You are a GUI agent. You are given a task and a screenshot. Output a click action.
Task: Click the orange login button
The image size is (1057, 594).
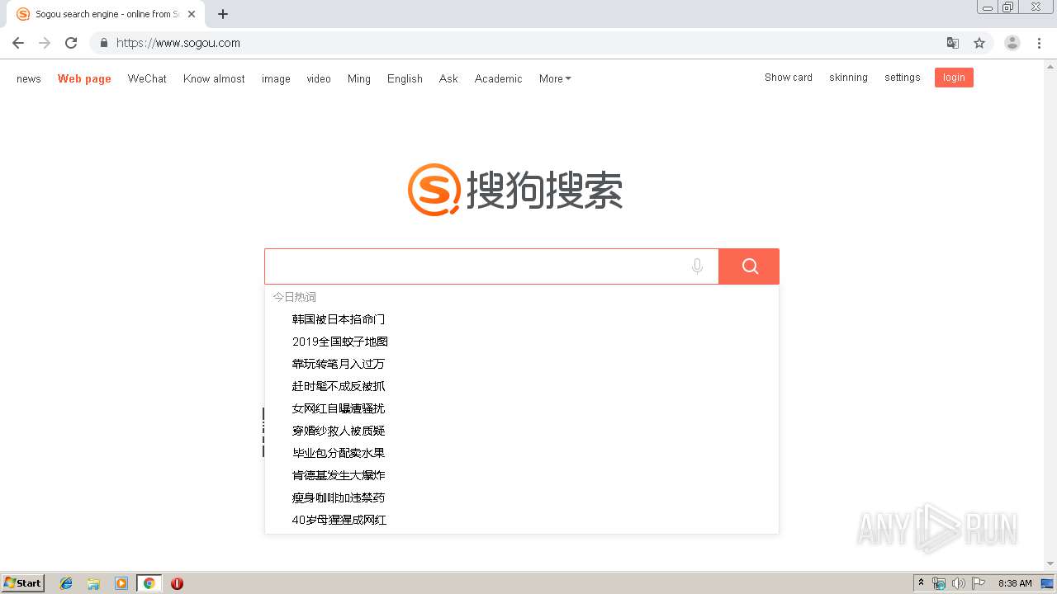(954, 78)
